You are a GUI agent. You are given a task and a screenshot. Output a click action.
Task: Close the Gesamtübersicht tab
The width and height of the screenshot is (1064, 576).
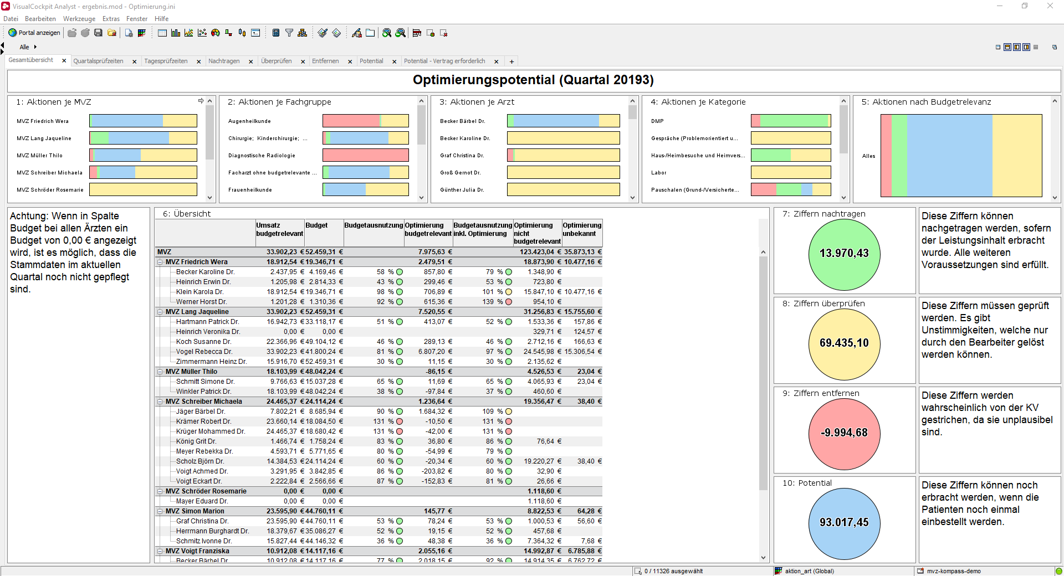[x=64, y=61]
